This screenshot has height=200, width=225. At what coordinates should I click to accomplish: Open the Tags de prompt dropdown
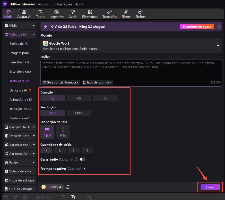(x=97, y=82)
